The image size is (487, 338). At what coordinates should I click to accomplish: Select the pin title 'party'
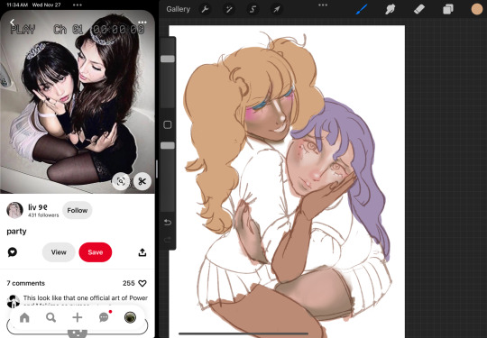tap(16, 232)
